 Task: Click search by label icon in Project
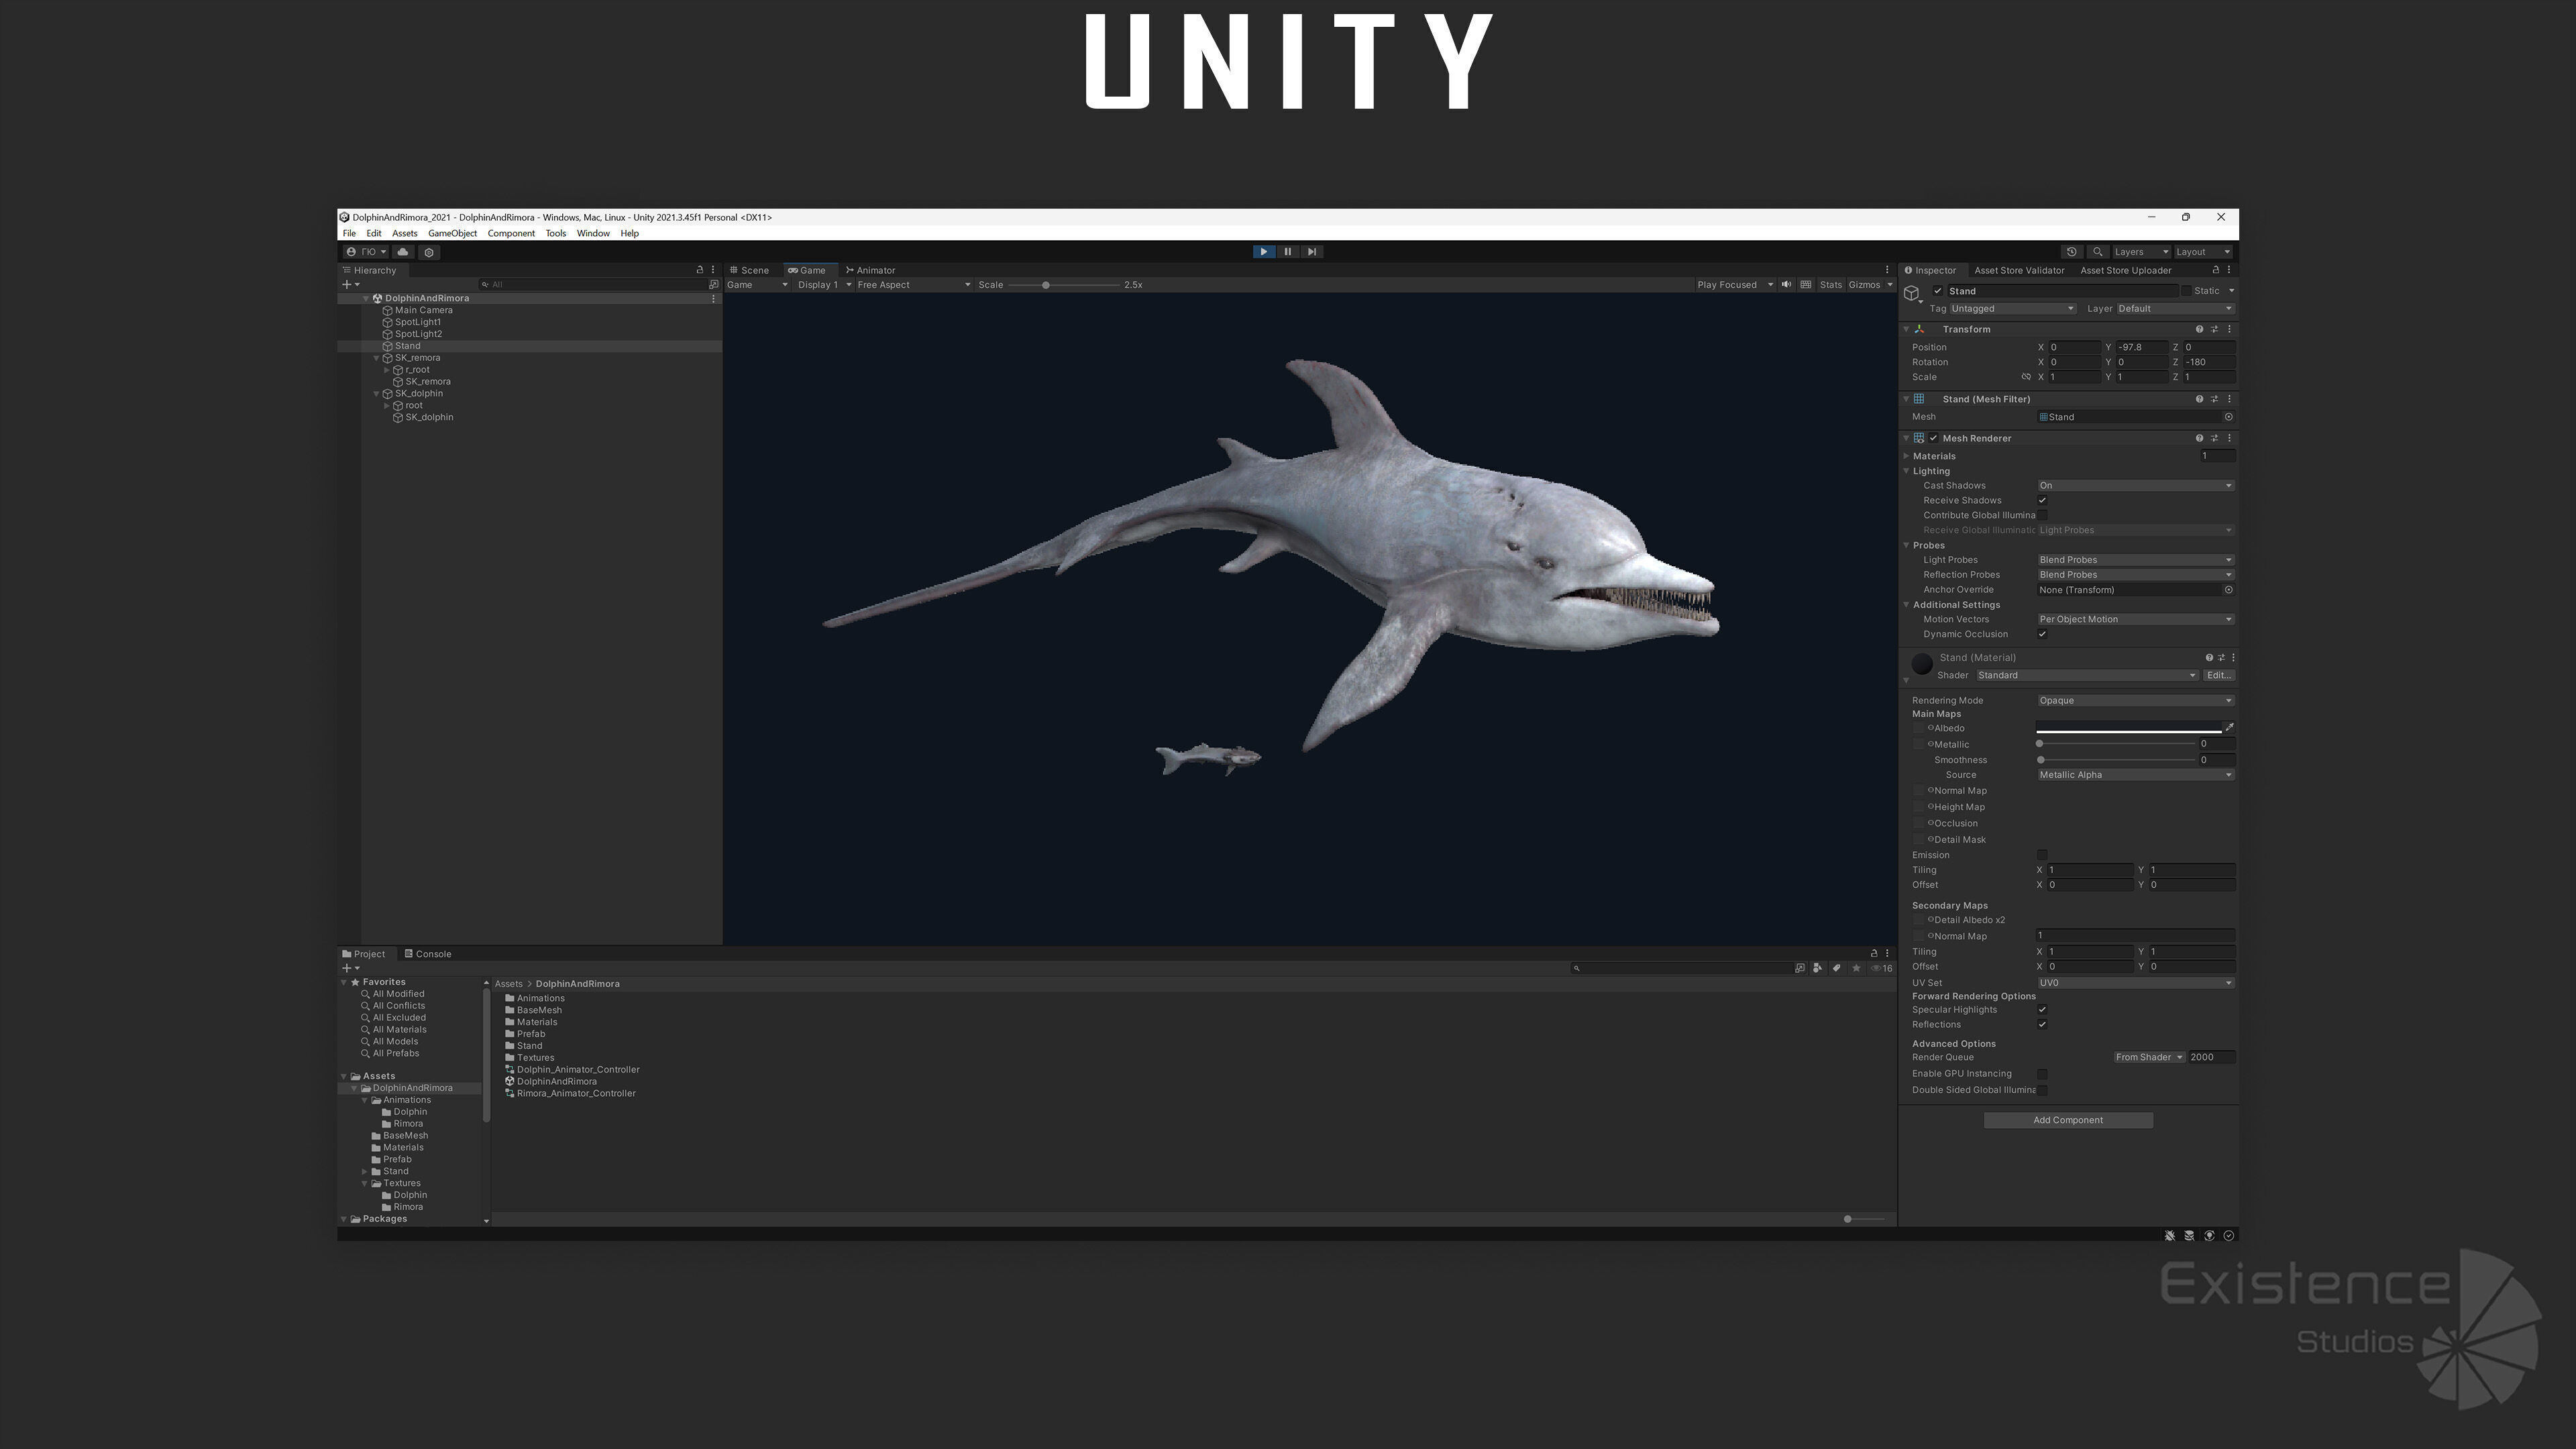point(1837,968)
